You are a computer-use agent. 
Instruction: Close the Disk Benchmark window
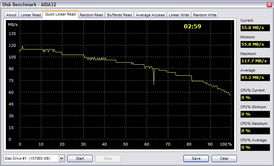pyautogui.click(x=269, y=4)
